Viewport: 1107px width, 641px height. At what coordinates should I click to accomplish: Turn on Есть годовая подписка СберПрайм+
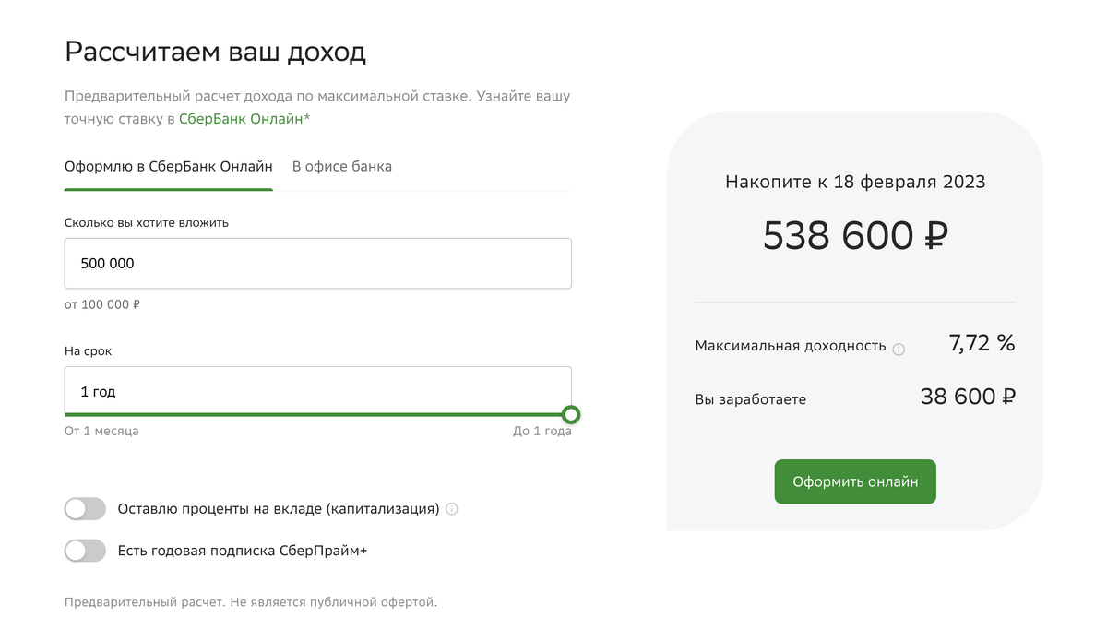click(85, 551)
